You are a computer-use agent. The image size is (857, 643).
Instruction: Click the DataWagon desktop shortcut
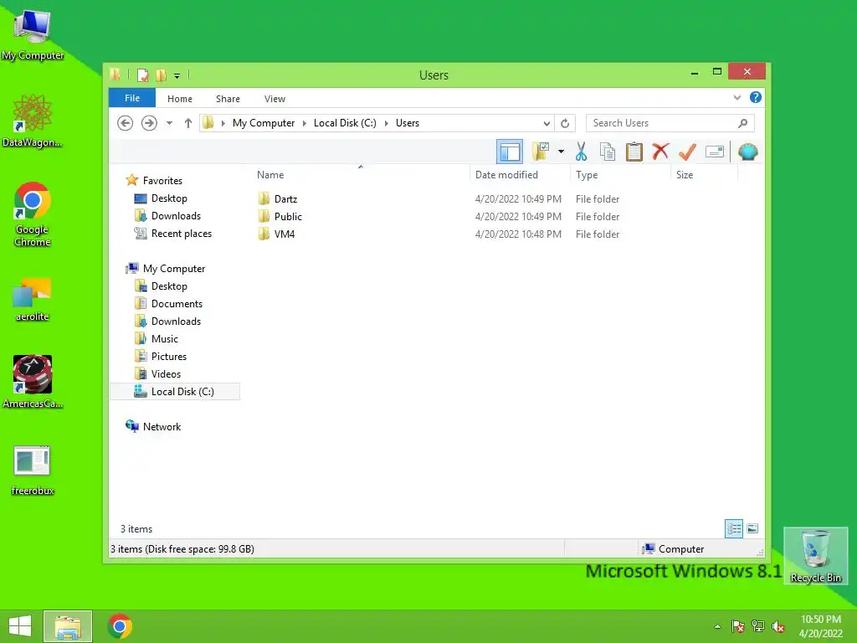click(x=33, y=121)
